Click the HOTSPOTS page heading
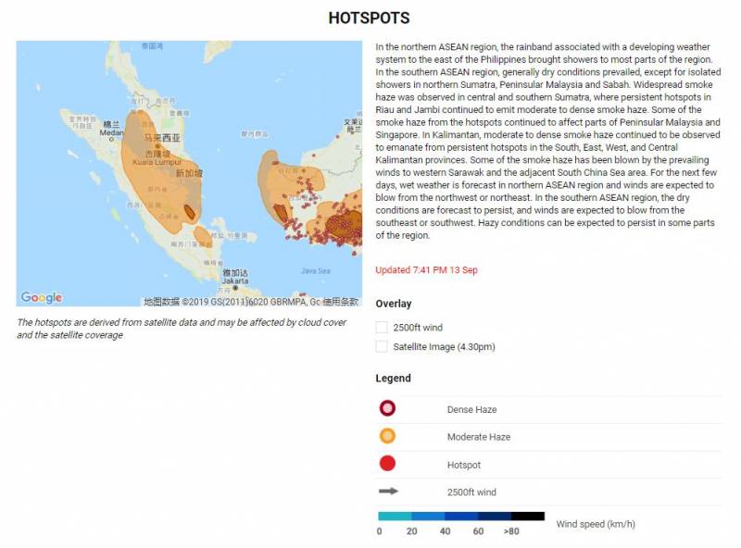The height and width of the screenshot is (548, 741). click(x=369, y=19)
